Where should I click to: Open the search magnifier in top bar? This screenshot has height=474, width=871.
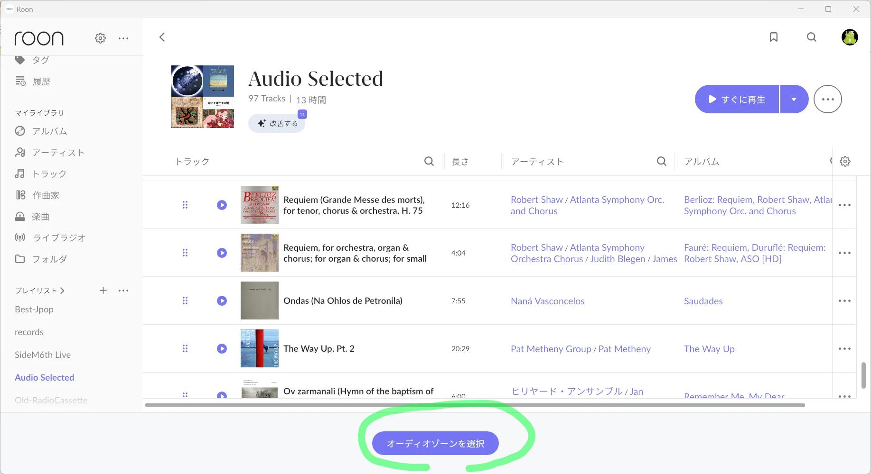(811, 37)
